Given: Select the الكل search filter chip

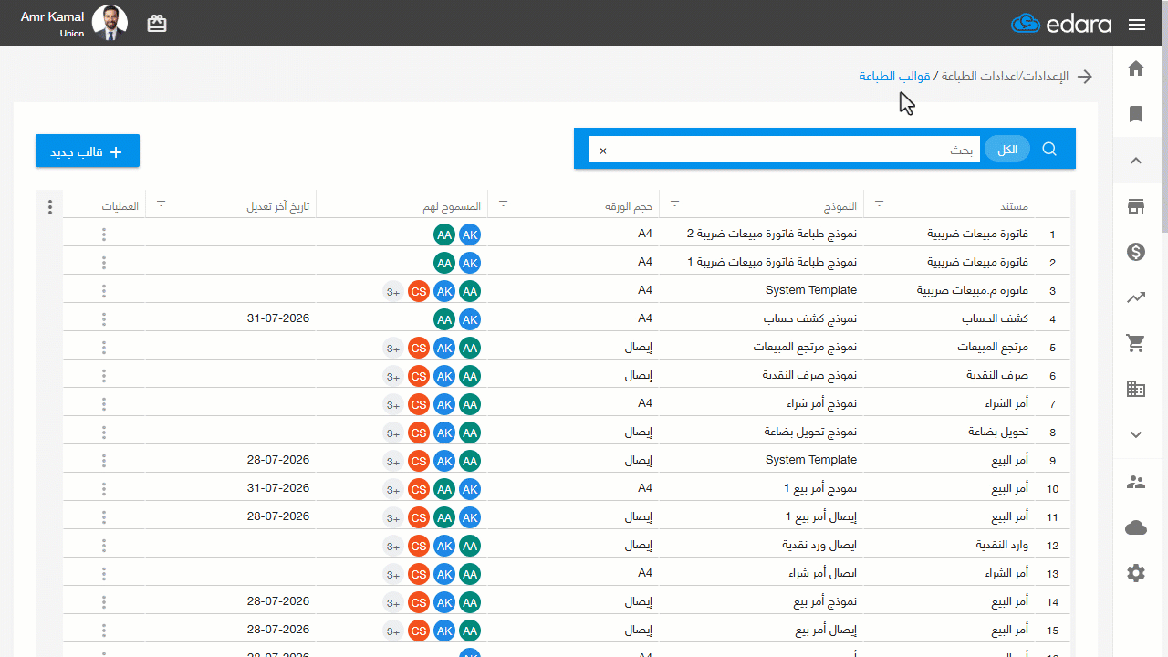Looking at the screenshot, I should click(1007, 150).
